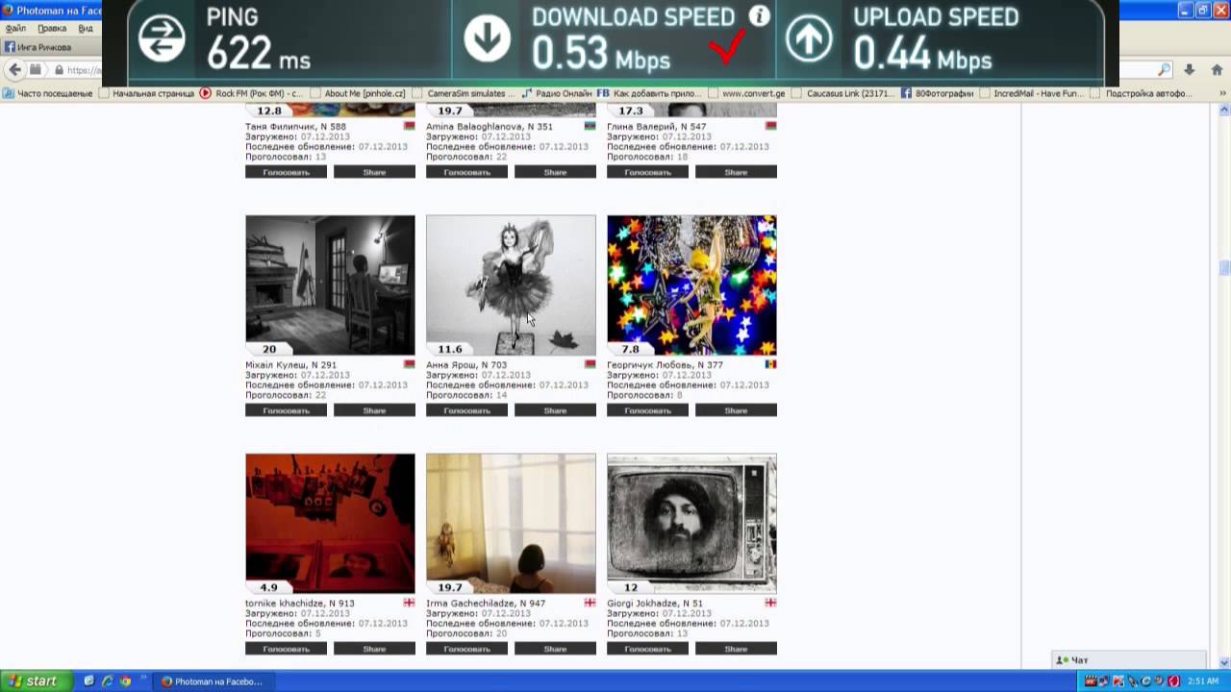The image size is (1231, 692).
Task: Open the Чат chat bar
Action: (1130, 660)
